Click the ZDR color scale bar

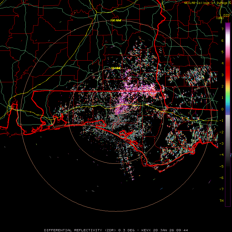228,115
